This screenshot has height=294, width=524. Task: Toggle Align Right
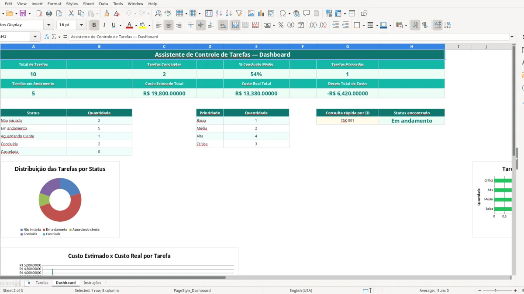(179, 25)
